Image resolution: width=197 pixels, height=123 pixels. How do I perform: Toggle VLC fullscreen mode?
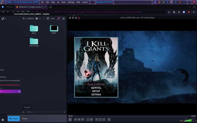tap(88, 120)
